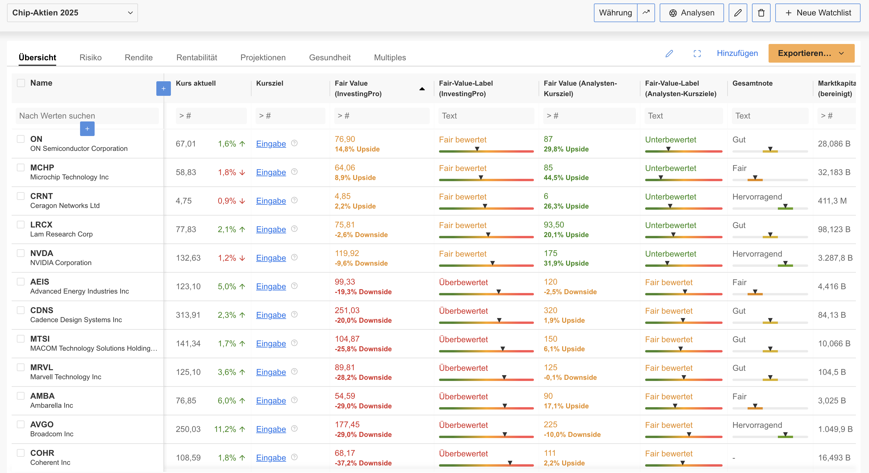Image resolution: width=869 pixels, height=473 pixels.
Task: Click Fair-Value-Label (InvestingPro) Text filter field
Action: click(x=486, y=116)
